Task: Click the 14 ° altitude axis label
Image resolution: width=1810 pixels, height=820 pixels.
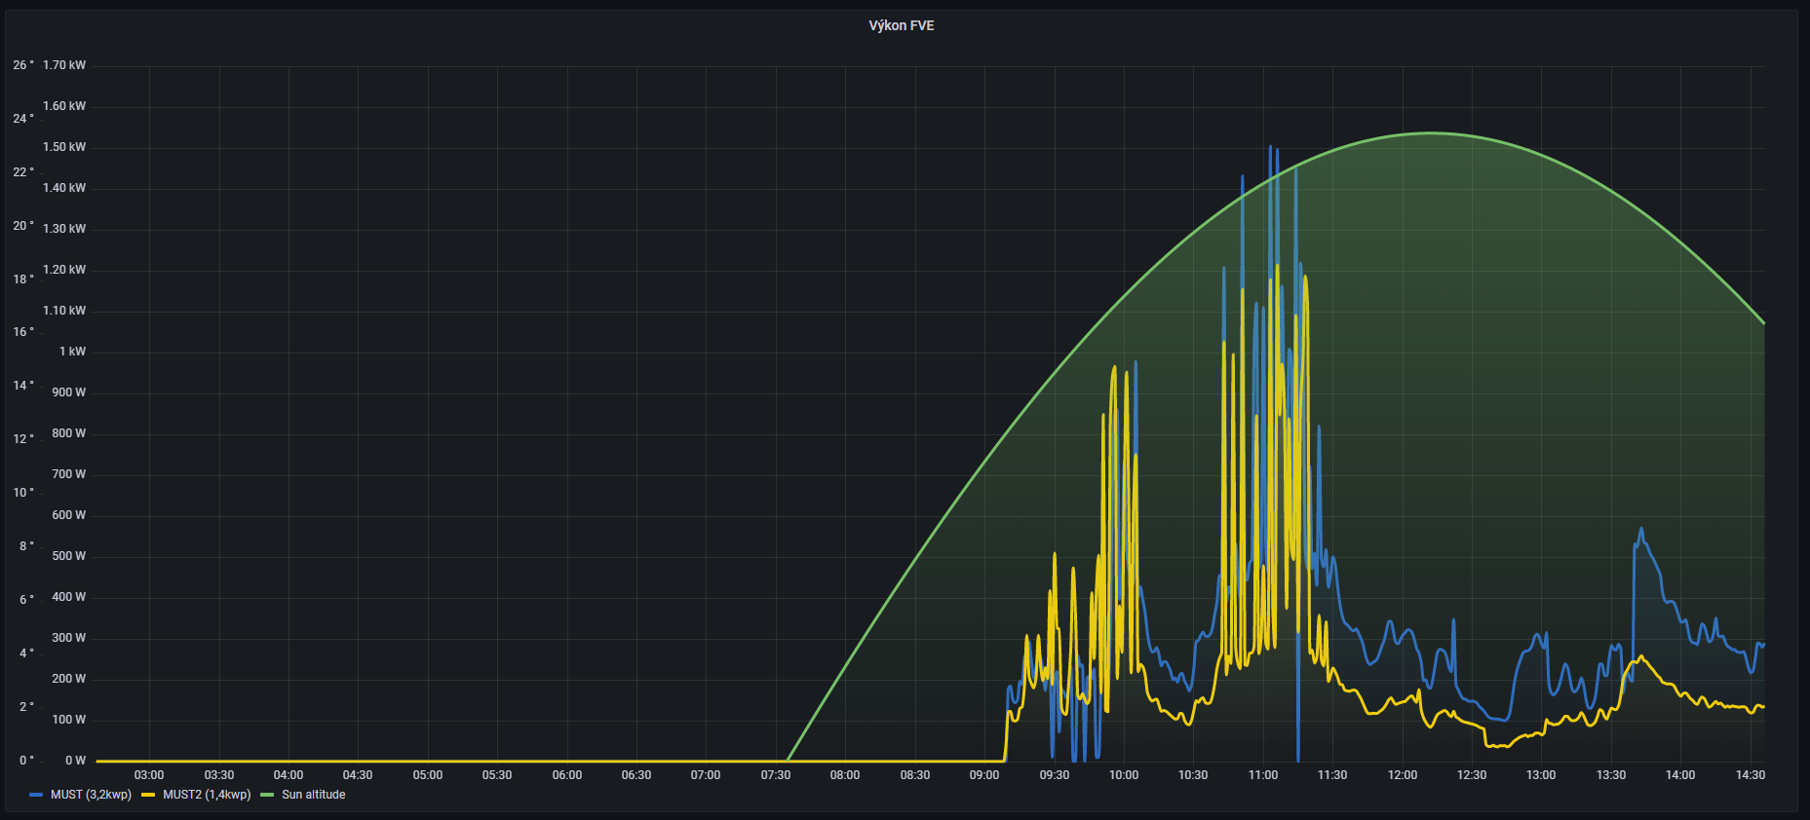Action: 23,386
